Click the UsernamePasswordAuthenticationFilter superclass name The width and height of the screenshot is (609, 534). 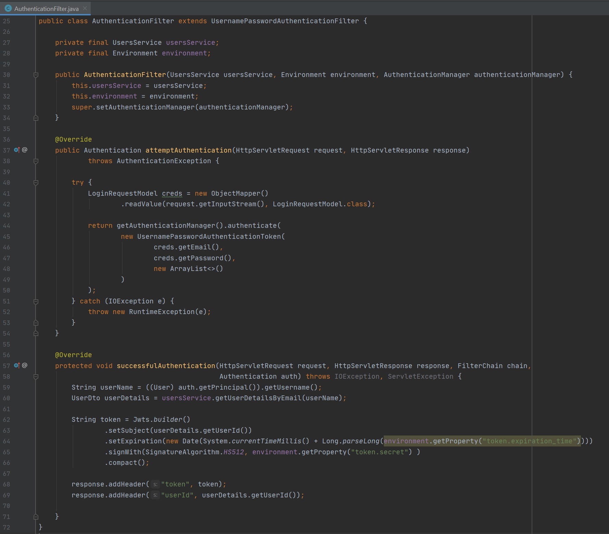tap(285, 21)
